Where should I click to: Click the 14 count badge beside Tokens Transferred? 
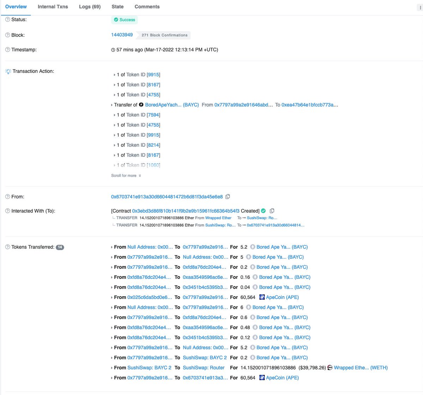coord(60,247)
